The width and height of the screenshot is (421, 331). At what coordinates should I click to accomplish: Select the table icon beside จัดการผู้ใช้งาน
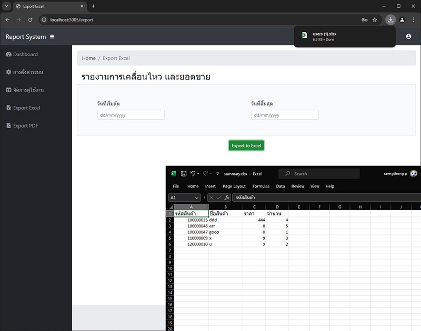(8, 90)
